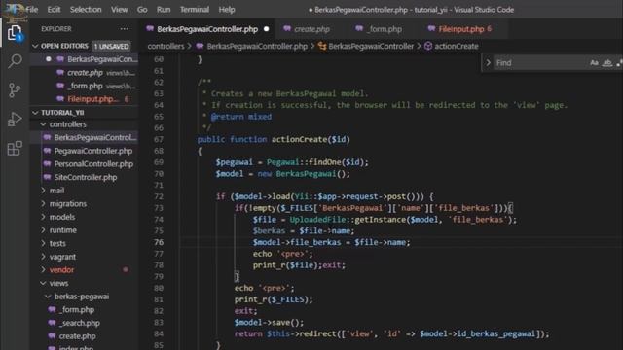The height and width of the screenshot is (350, 623).
Task: Open Explorer views and more actions ellipsis
Action: [x=125, y=29]
